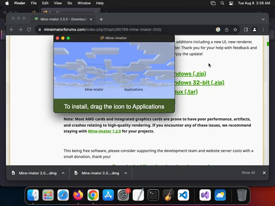
Task: Open the Edit menu
Action: click(45, 3)
